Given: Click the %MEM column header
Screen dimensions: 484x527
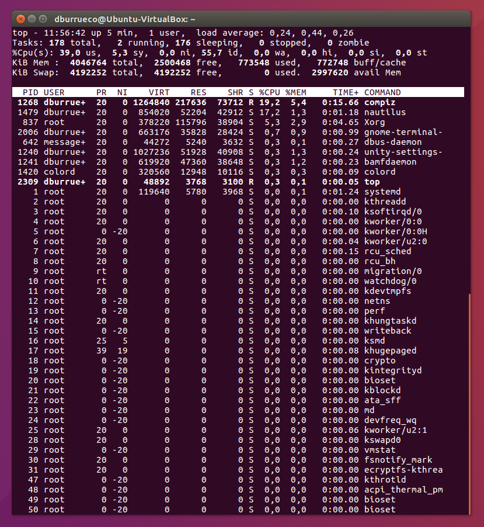Looking at the screenshot, I should 295,92.
